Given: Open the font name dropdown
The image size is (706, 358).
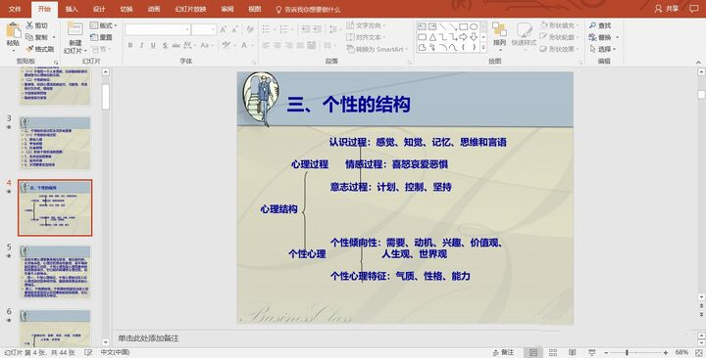Looking at the screenshot, I should point(187,29).
